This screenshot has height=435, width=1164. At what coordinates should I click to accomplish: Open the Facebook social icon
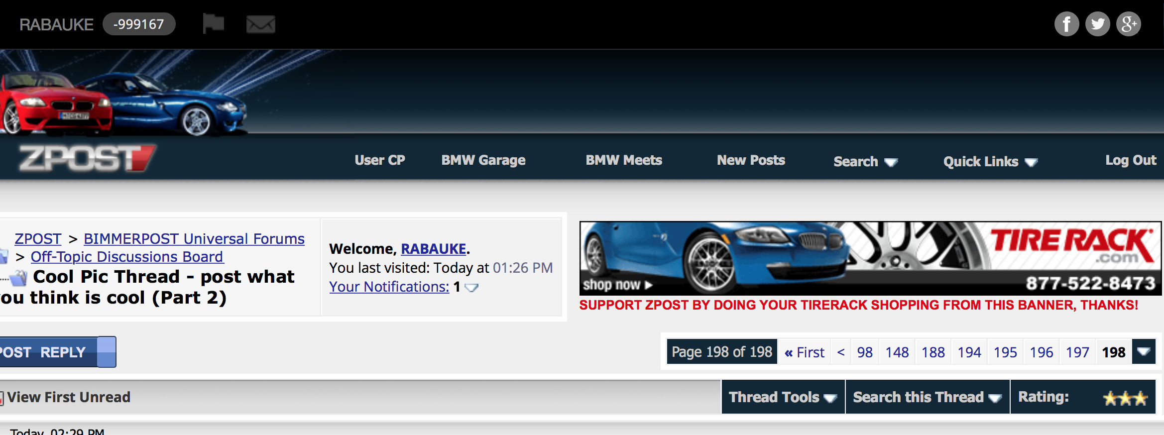tap(1066, 24)
